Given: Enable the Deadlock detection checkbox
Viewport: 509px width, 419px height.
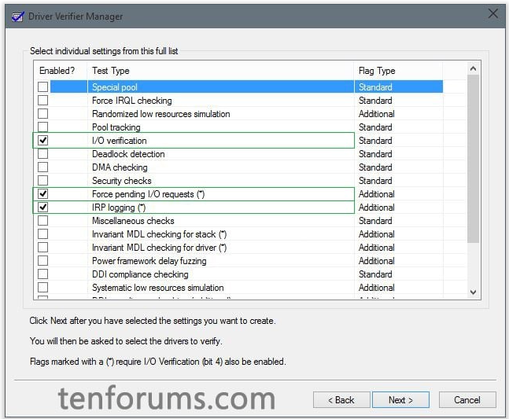Looking at the screenshot, I should point(42,154).
